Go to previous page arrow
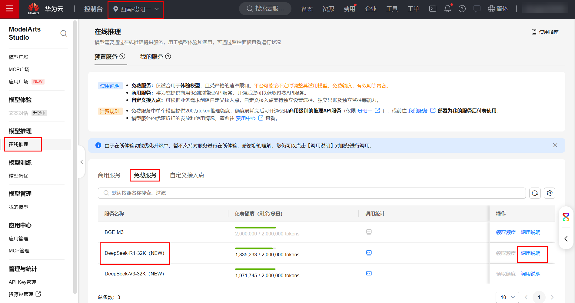Screen dimensions: 575x303 tap(526, 297)
